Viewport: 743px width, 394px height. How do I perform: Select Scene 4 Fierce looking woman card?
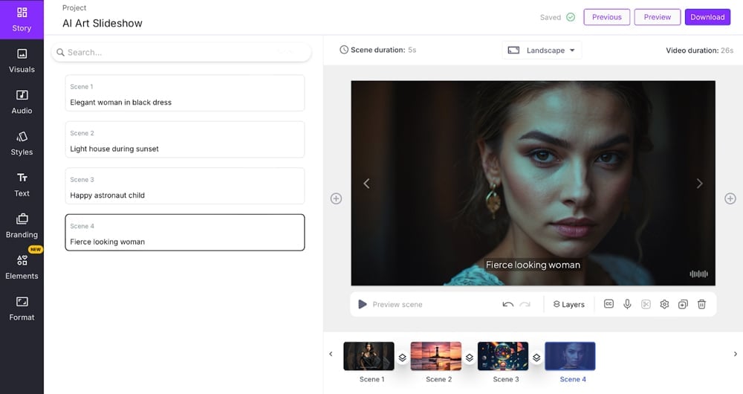click(x=185, y=233)
